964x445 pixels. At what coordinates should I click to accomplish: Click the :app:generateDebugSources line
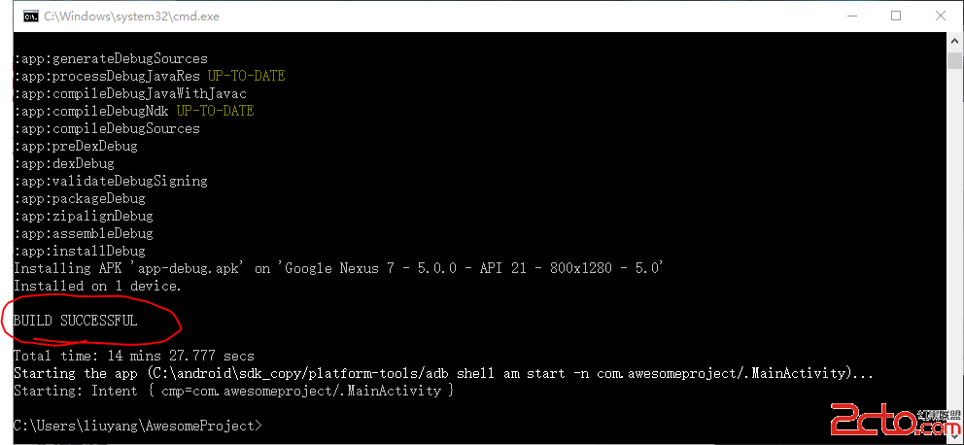click(110, 58)
